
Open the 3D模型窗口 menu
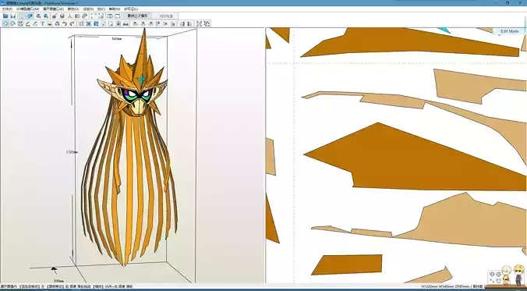pos(28,9)
